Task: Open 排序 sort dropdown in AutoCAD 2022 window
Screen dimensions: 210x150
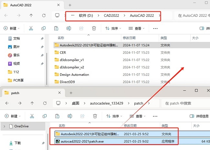Action: (x=113, y=28)
